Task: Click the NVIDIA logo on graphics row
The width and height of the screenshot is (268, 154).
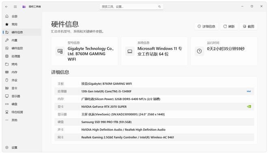Action: click(249, 106)
